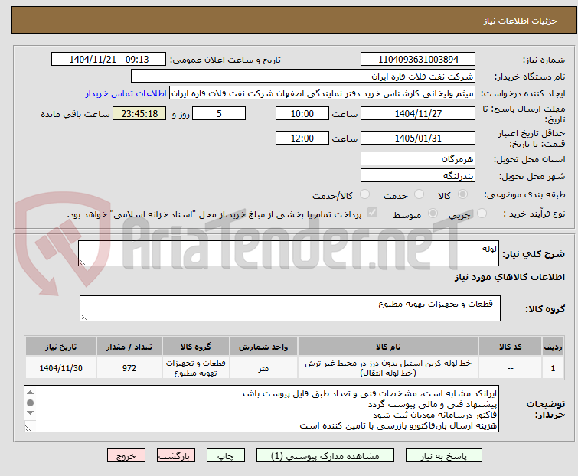Click the item code cell --
The width and height of the screenshot is (578, 476).
tap(510, 367)
